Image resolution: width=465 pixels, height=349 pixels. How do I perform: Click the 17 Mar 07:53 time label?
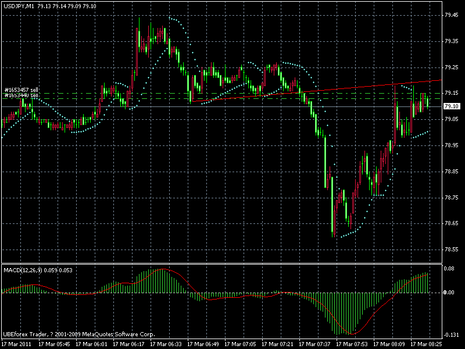coord(352,344)
